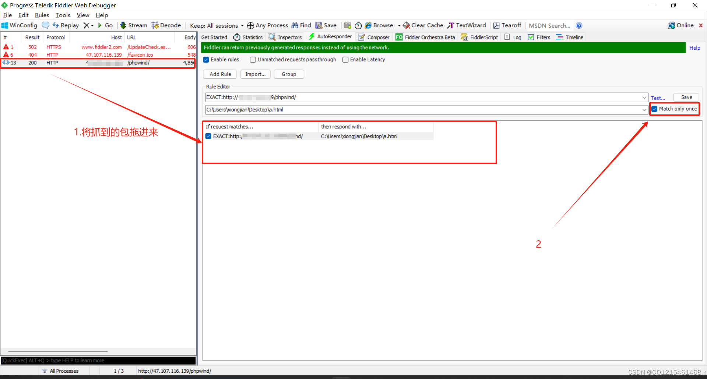
Task: Toggle Unmatched requests passthrough checkbox
Action: point(253,60)
